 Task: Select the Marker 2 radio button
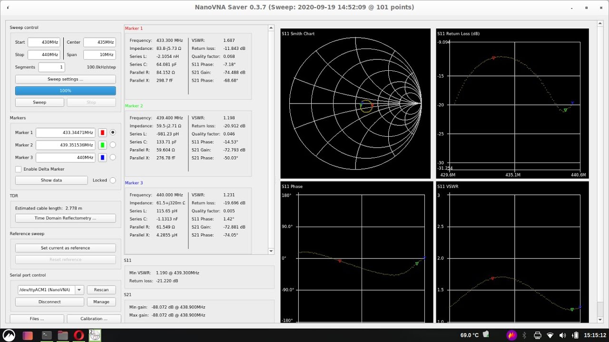(x=113, y=145)
